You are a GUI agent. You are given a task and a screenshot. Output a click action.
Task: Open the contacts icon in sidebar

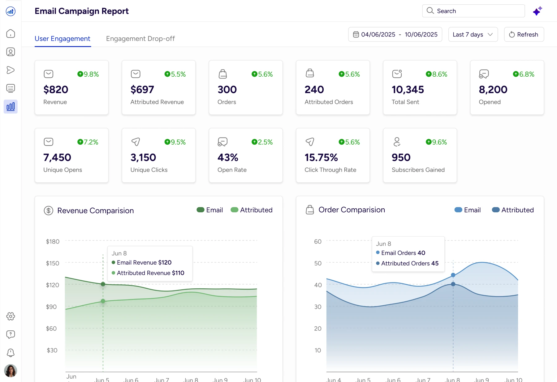pyautogui.click(x=11, y=52)
